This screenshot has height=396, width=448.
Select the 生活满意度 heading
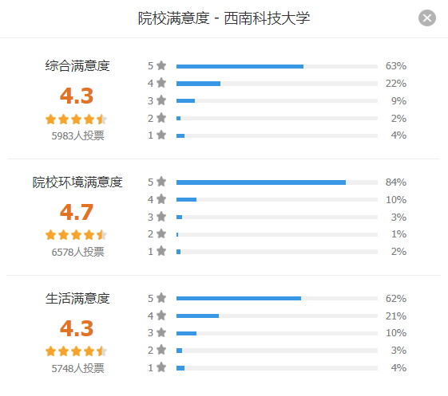click(x=77, y=299)
